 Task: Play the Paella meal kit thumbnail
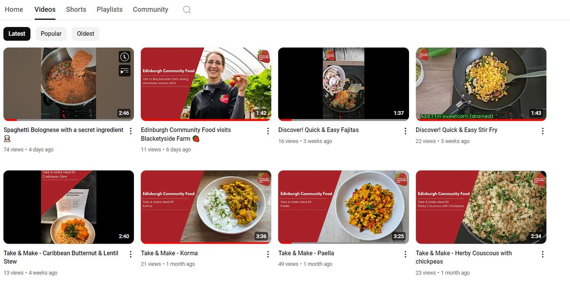[343, 207]
